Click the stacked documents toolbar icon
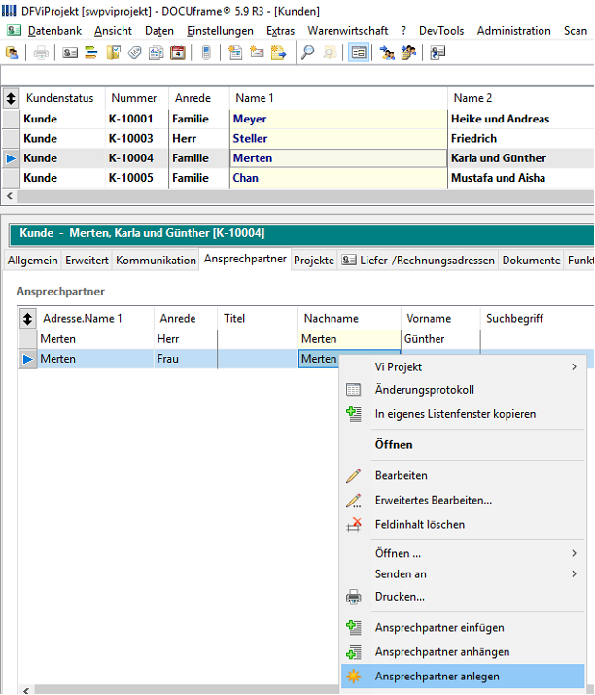This screenshot has height=695, width=595. click(x=157, y=52)
